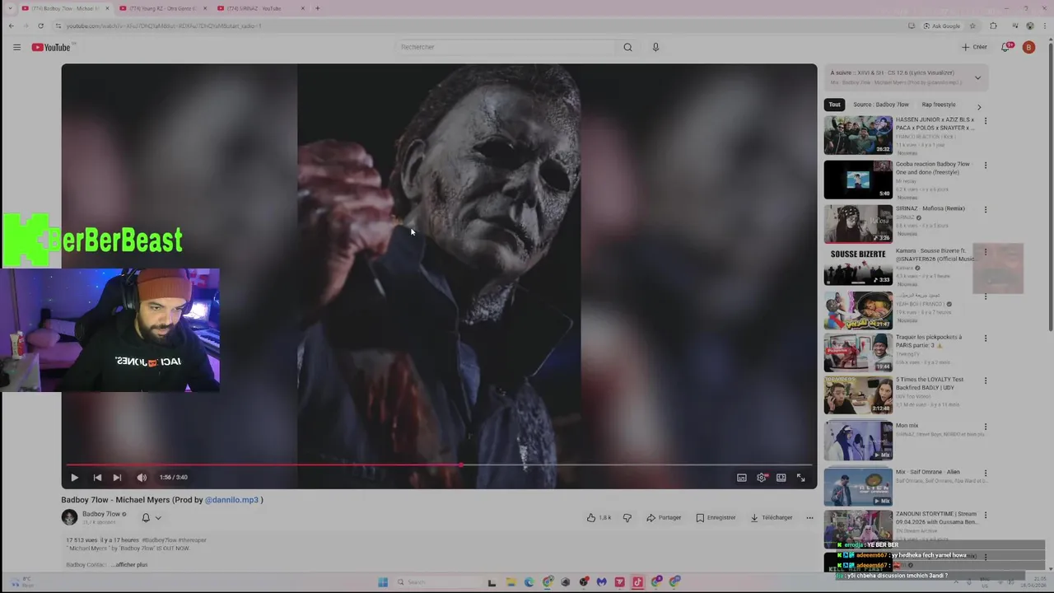Screen dimensions: 1054x593
Task: Select the Tout filter chip
Action: tap(834, 105)
